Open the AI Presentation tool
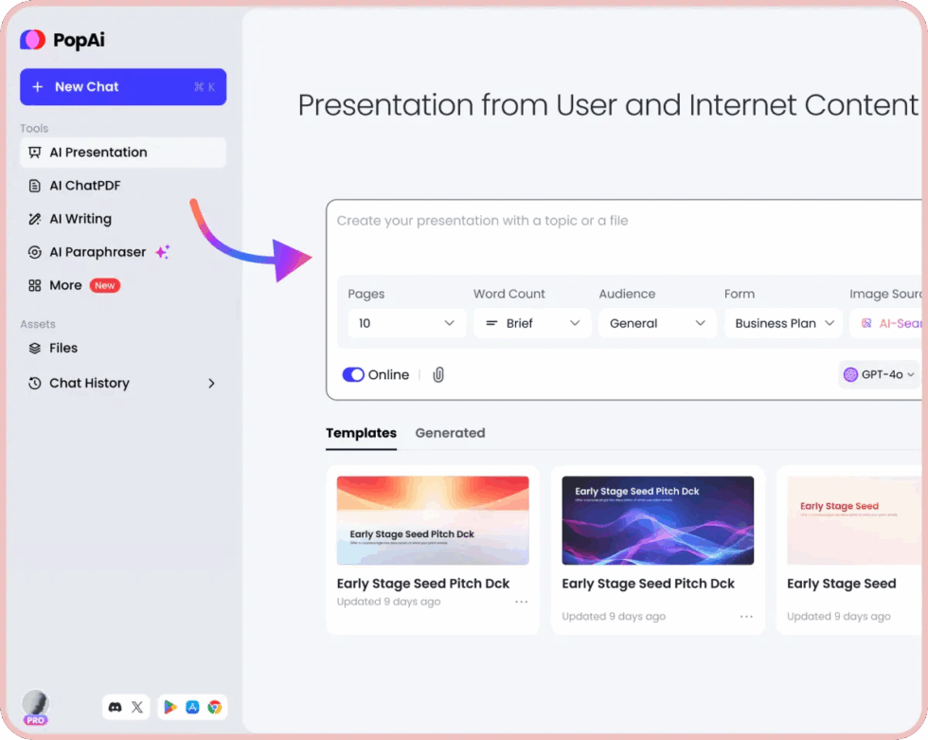The width and height of the screenshot is (928, 740). pyautogui.click(x=98, y=152)
